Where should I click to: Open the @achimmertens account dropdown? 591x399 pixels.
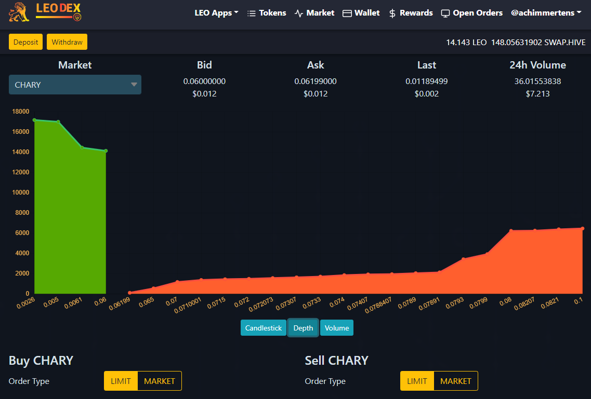click(x=546, y=13)
